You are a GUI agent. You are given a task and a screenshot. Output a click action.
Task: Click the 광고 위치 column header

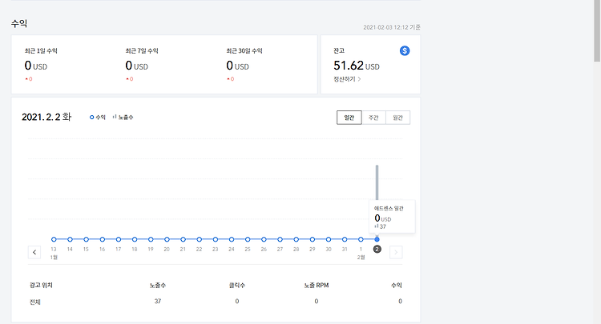[x=41, y=286]
